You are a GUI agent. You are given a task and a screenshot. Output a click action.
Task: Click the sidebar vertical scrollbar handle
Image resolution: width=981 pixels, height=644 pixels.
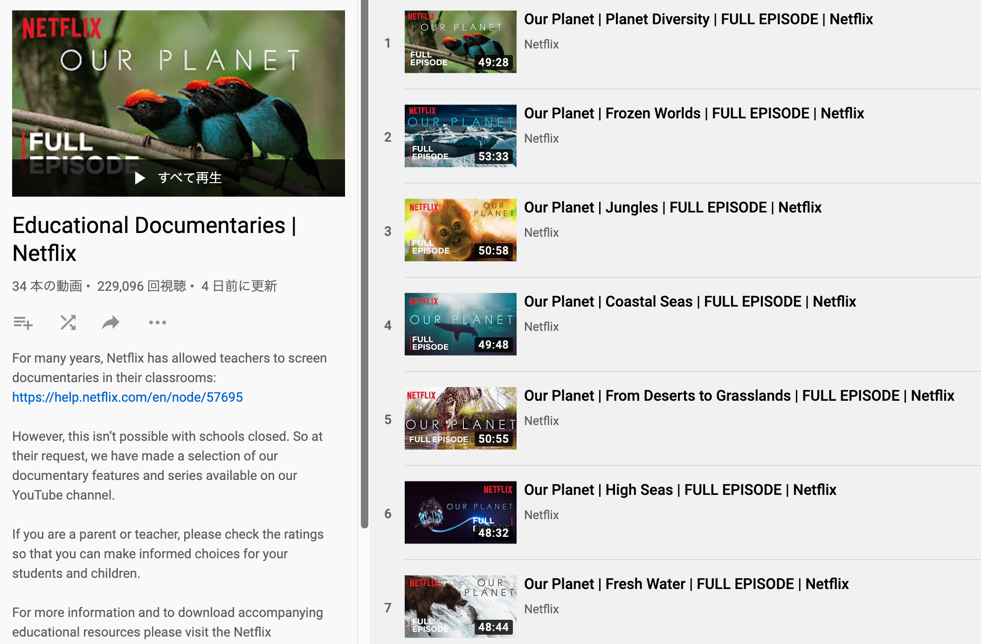365,264
